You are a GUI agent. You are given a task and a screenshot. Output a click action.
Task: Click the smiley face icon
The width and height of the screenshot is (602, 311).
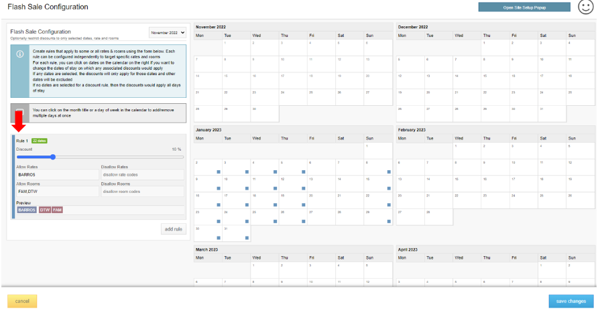pyautogui.click(x=586, y=7)
